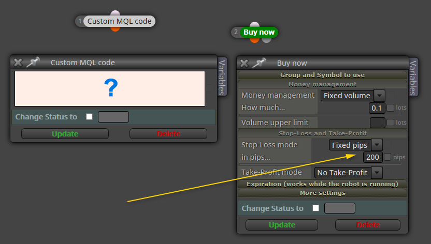The width and height of the screenshot is (431, 244).
Task: Click Update in Buy now panel
Action: [282, 225]
